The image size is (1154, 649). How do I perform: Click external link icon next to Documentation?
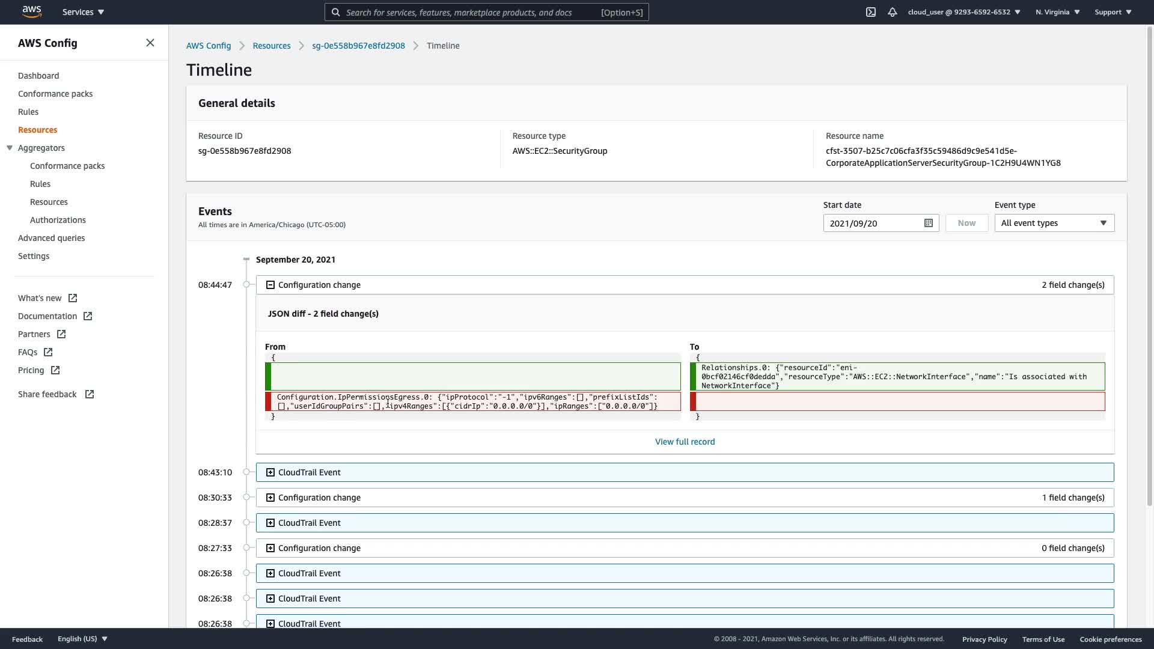[88, 316]
